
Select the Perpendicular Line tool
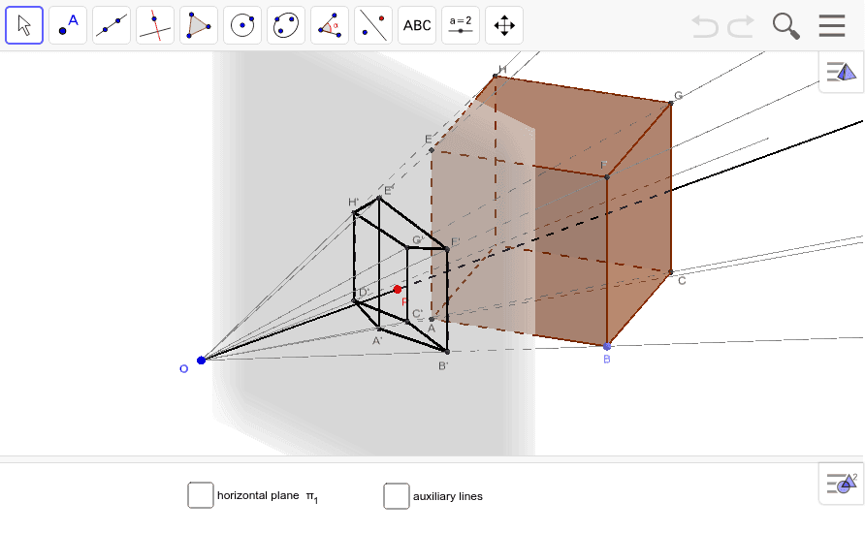[x=155, y=25]
